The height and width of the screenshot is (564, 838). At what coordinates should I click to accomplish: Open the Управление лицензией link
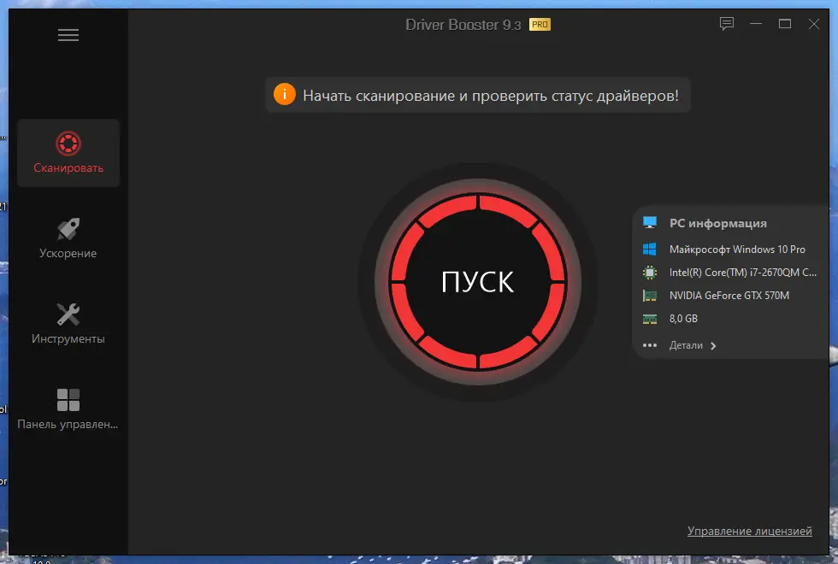750,530
